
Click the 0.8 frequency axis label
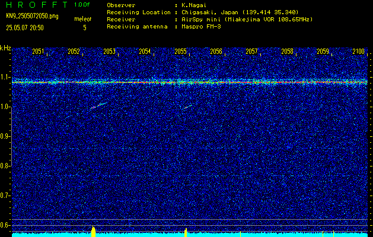point(5,166)
